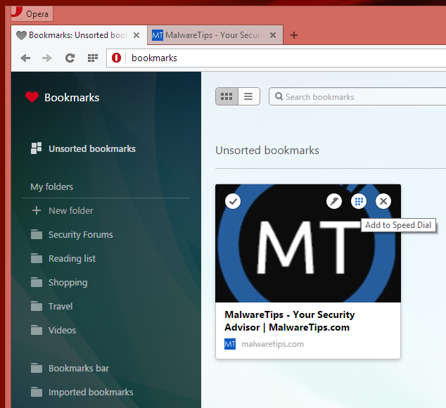Switch to grid thumbnail view
This screenshot has height=408, width=446.
(227, 96)
